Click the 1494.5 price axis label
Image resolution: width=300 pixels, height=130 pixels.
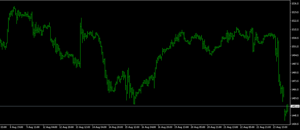[x=295, y=55]
